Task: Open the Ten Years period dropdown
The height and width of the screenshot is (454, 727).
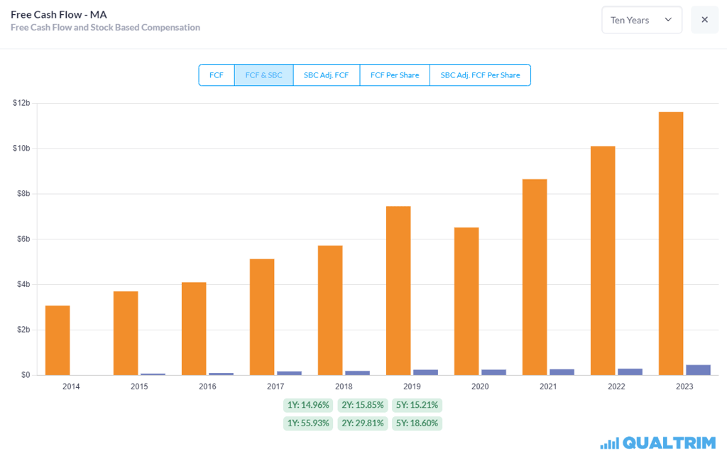Action: coord(641,20)
